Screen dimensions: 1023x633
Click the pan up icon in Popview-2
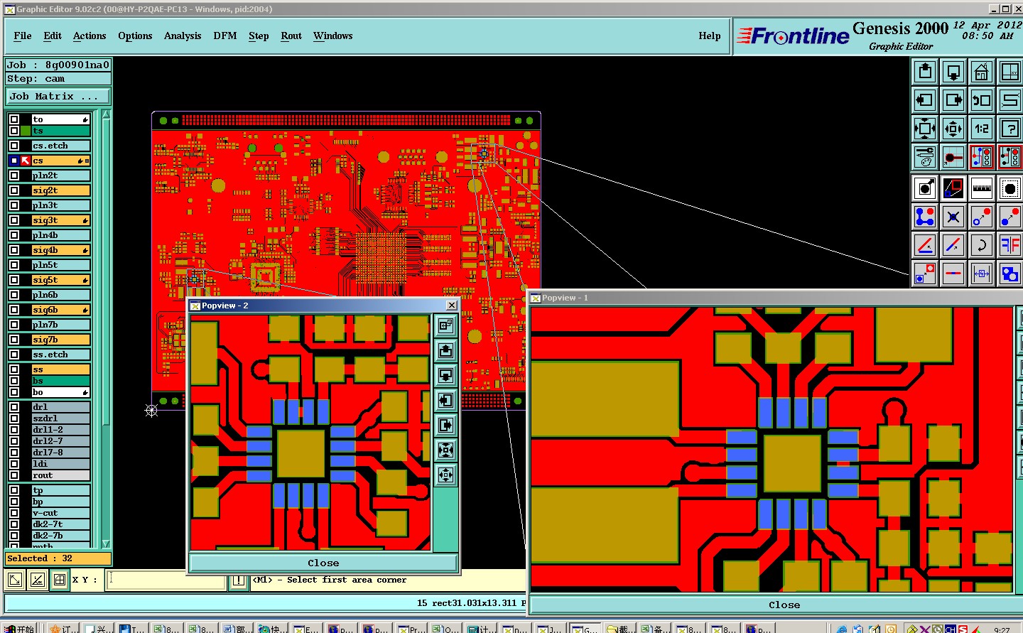click(445, 350)
